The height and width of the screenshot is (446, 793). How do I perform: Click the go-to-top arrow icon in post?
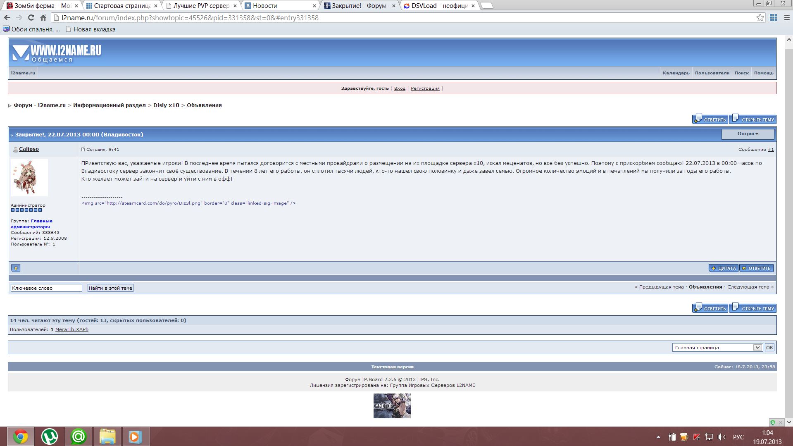pos(16,268)
